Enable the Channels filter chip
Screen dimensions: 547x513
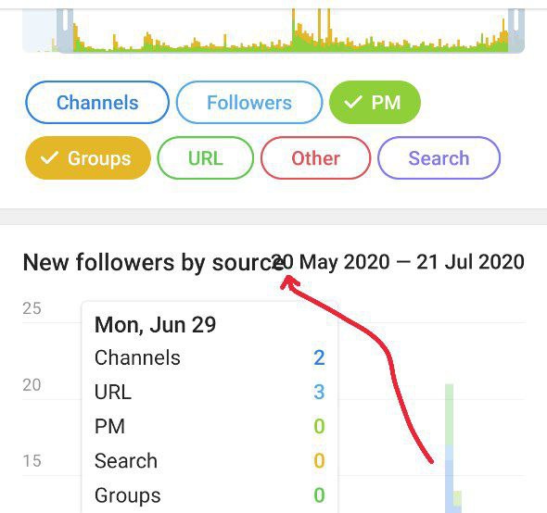97,103
